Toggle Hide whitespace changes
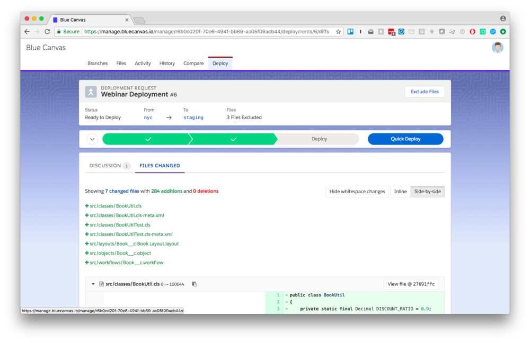This screenshot has width=530, height=343. 357,192
